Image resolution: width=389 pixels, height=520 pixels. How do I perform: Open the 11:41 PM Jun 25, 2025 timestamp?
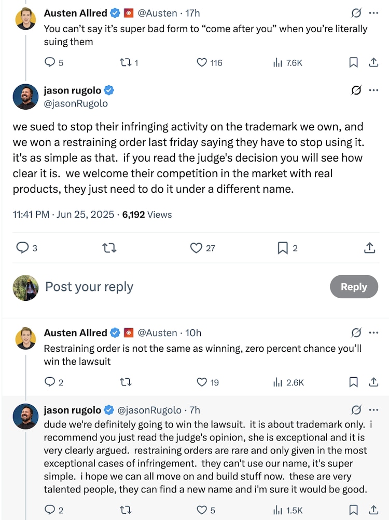(63, 214)
